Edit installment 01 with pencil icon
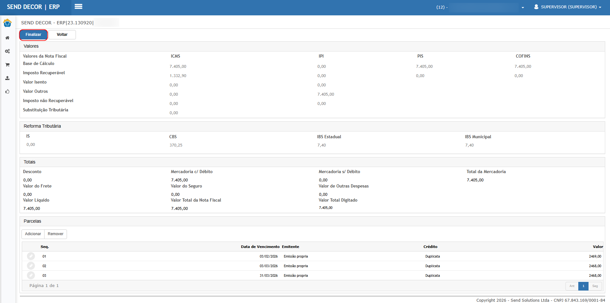The image size is (610, 303). point(31,256)
